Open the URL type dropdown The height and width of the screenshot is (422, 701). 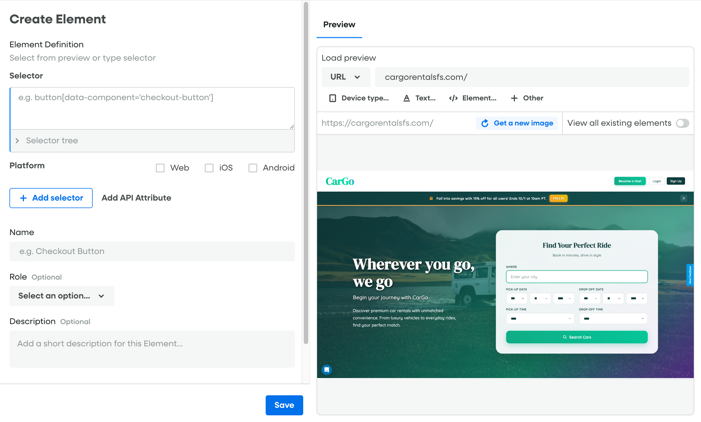pyautogui.click(x=345, y=77)
